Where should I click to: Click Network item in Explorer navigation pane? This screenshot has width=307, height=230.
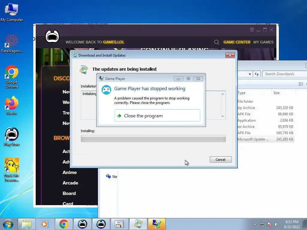point(112,176)
